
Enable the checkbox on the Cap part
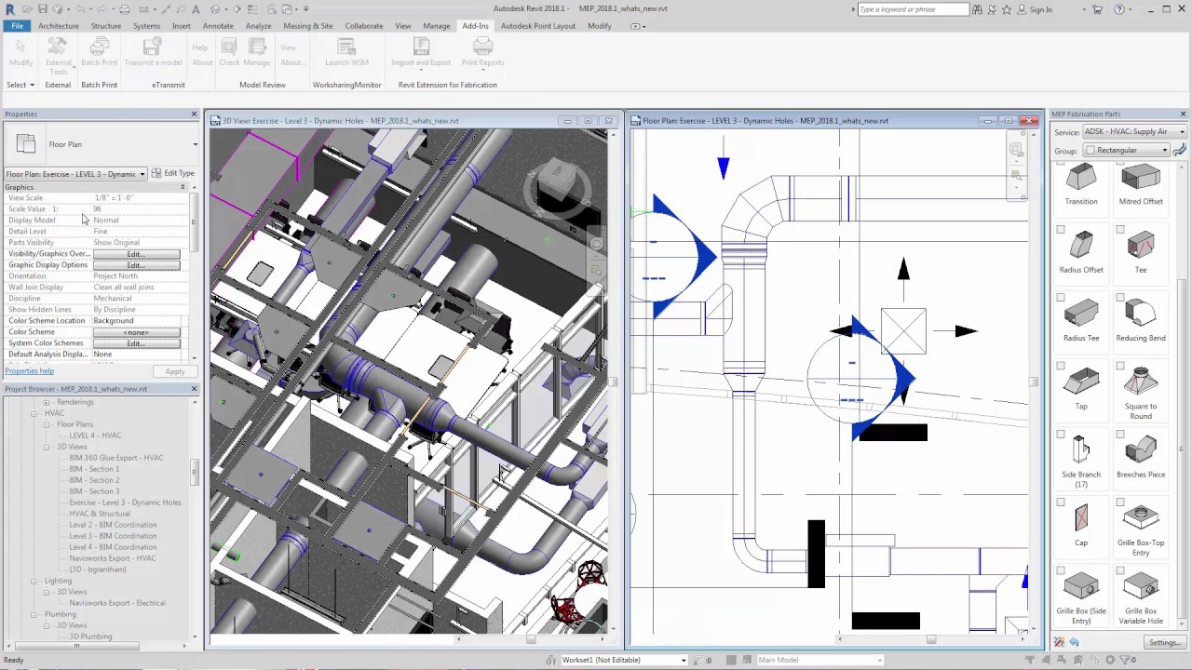1061,503
